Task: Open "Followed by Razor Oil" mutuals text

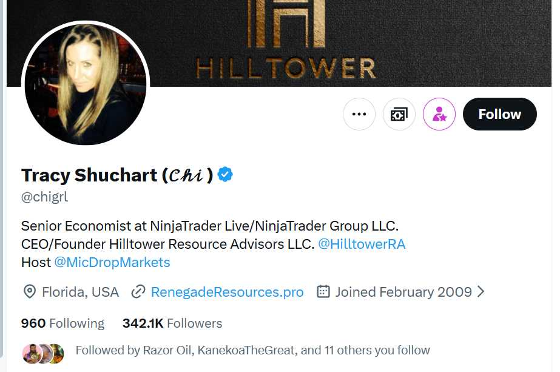Action: (x=252, y=350)
